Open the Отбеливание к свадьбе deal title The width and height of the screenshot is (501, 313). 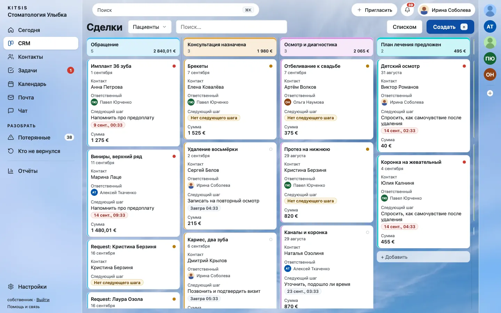[x=312, y=66]
